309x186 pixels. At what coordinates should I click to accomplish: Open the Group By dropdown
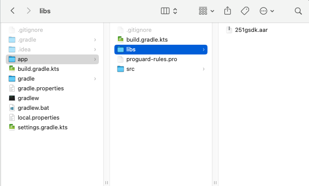(x=207, y=11)
